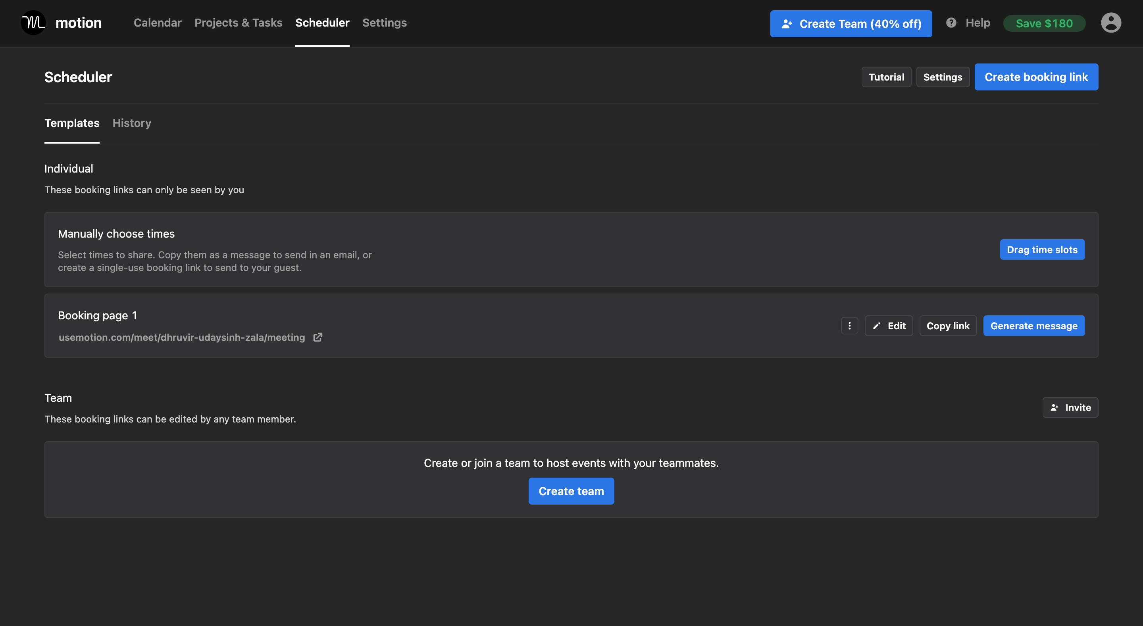The image size is (1143, 626).
Task: Click Manually choose times heading
Action: (x=116, y=233)
